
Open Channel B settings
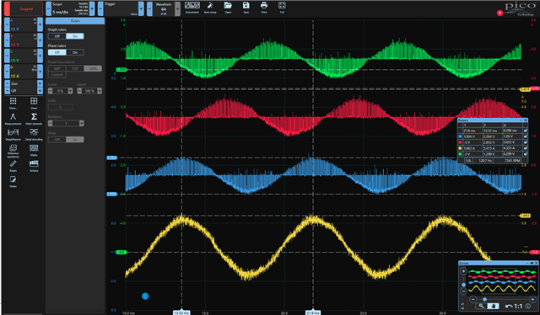coord(24,40)
